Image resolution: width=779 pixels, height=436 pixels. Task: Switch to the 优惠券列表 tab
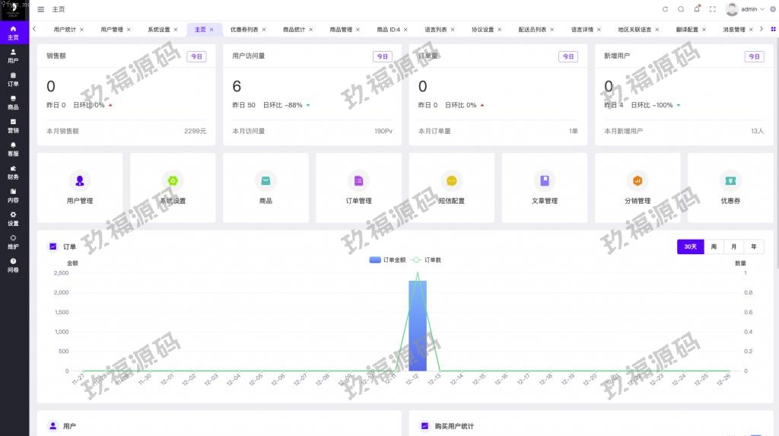tap(244, 30)
